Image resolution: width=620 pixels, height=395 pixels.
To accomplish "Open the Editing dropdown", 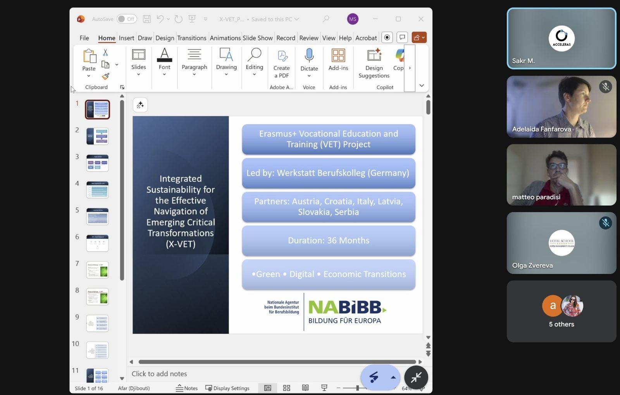I will click(254, 62).
